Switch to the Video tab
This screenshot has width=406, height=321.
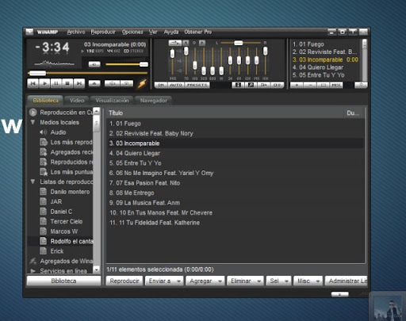(x=77, y=101)
